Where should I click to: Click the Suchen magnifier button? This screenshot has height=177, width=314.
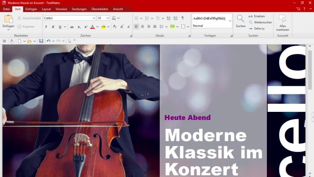240,21
